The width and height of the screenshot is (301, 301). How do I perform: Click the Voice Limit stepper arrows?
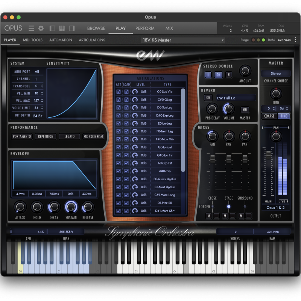(x=42, y=108)
